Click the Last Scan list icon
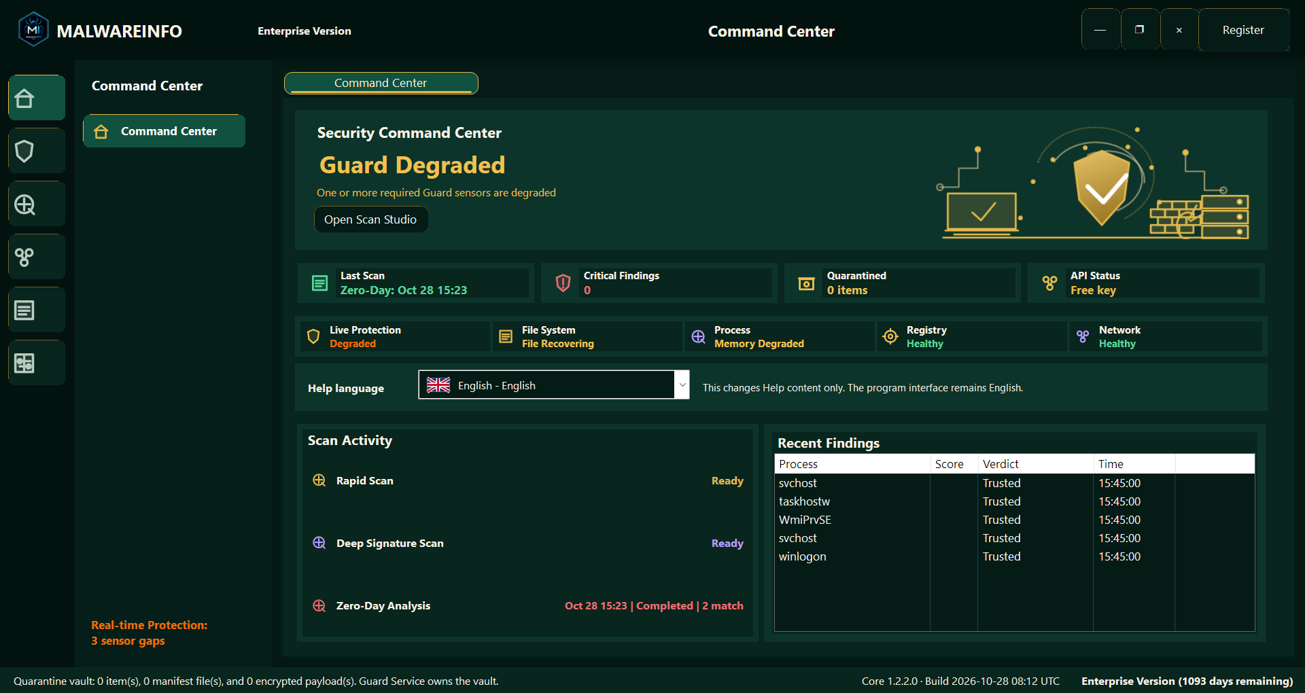1305x693 pixels. coord(319,283)
